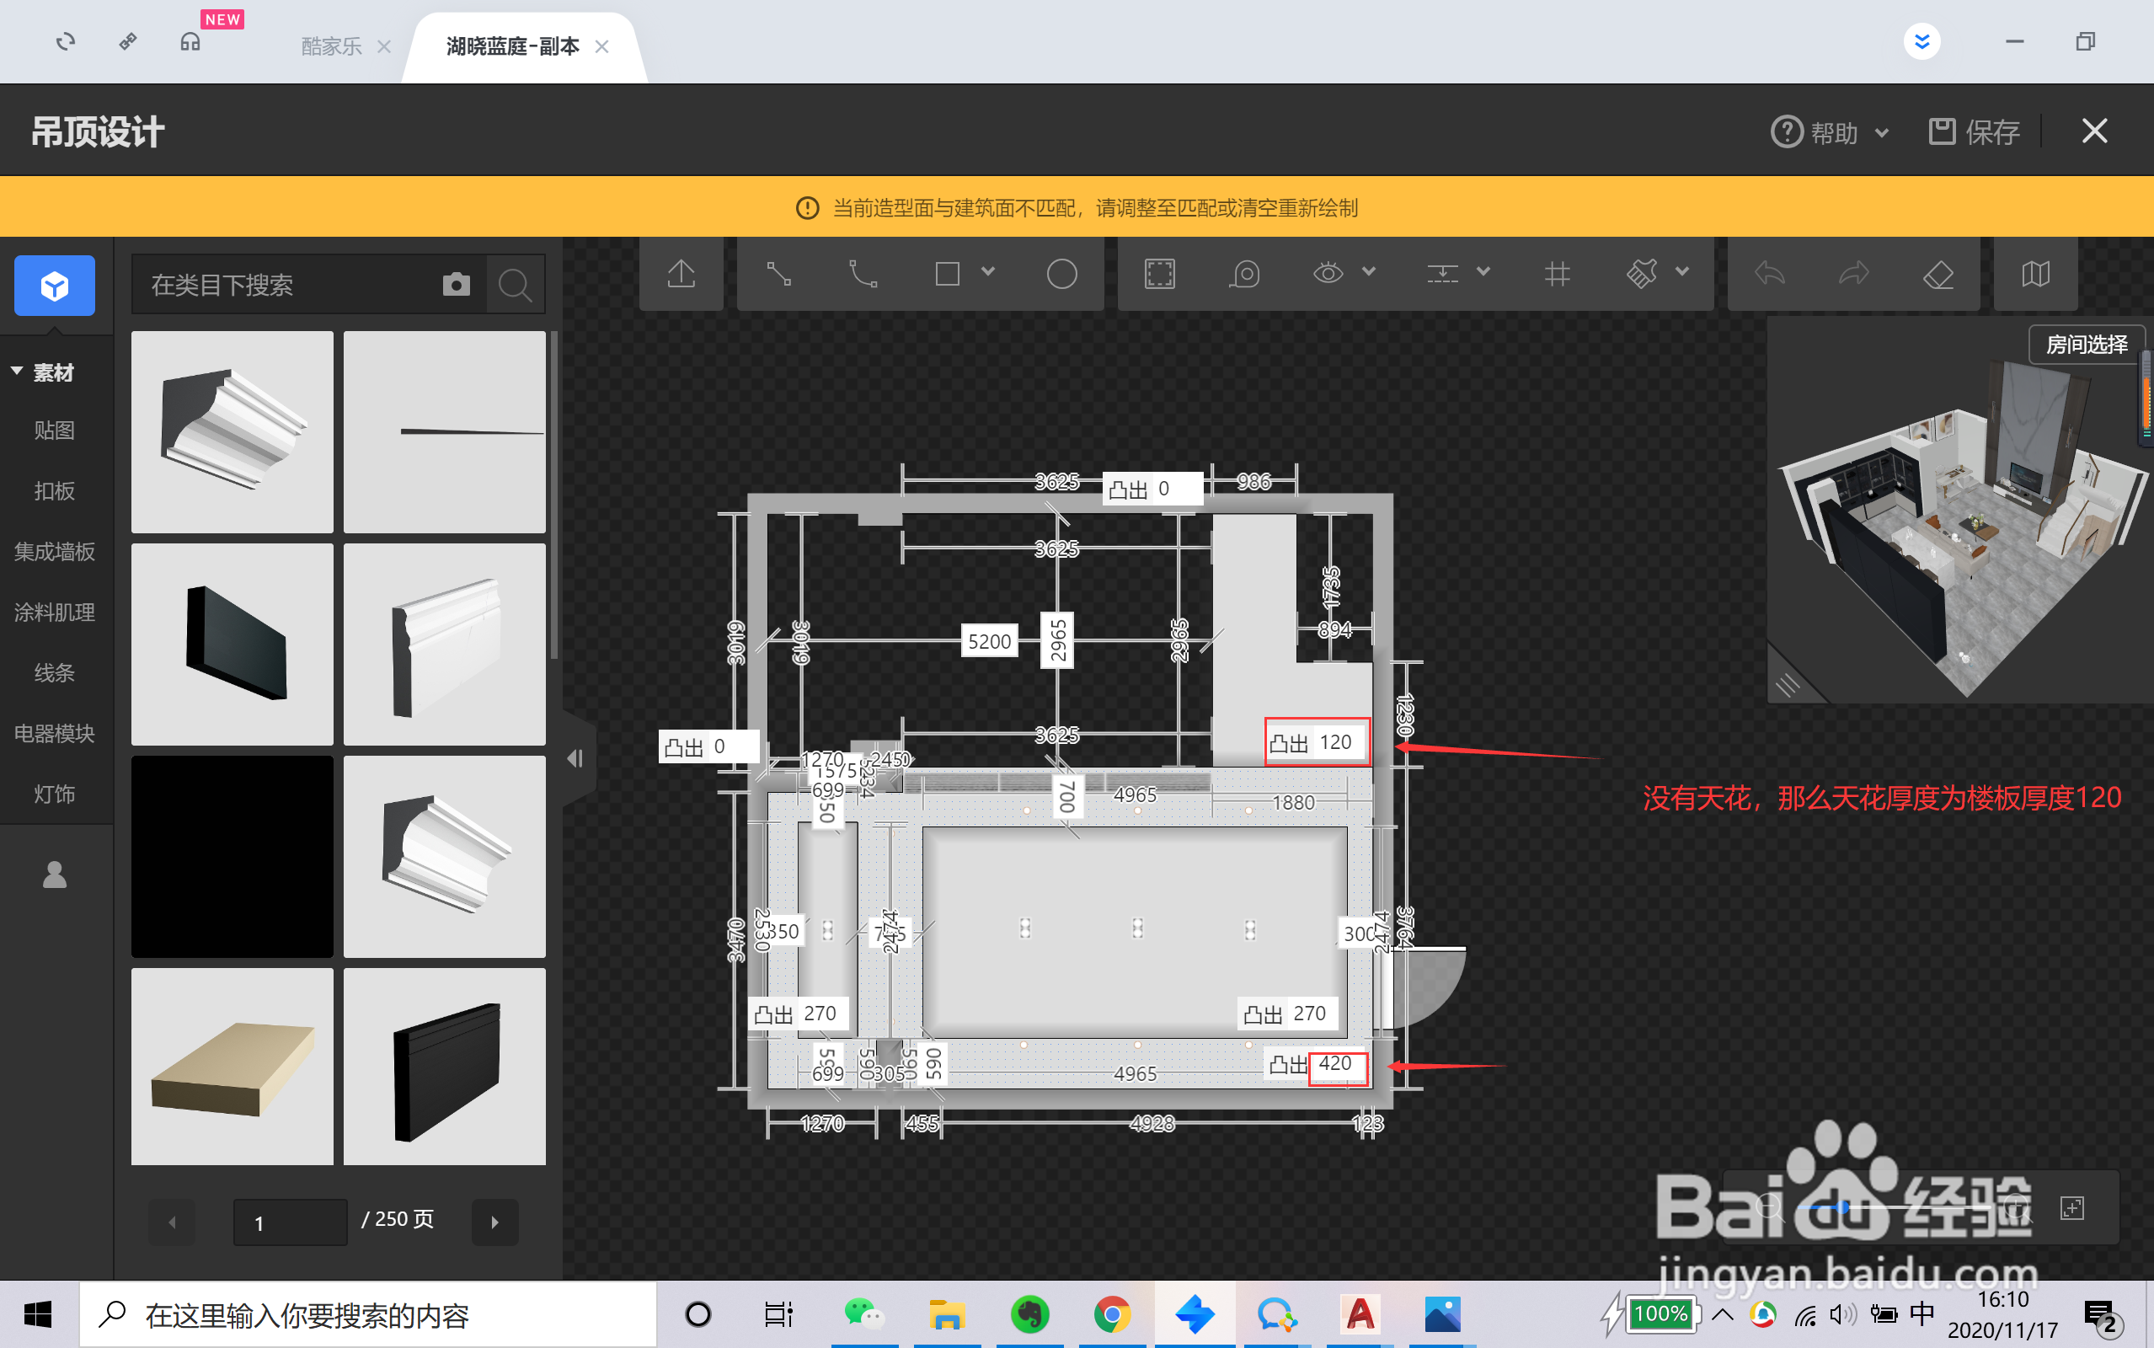2154x1348 pixels.
Task: Select the dark green slab thumbnail
Action: [232, 644]
